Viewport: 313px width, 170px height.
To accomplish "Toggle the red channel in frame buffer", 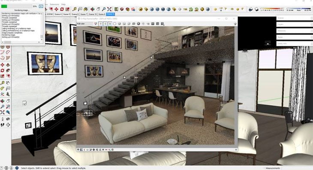I will [100, 24].
